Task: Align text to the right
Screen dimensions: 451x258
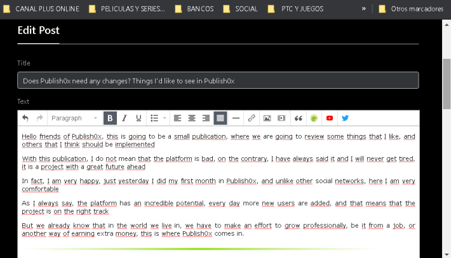Action: 206,118
